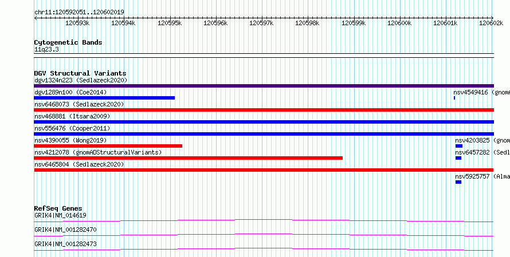Click the 120601k ruler tick label
The width and height of the screenshot is (510, 257).
[445, 23]
